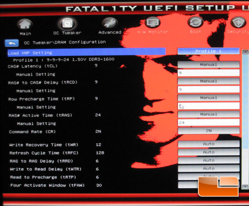Click the tRFC value 128

[100, 153]
